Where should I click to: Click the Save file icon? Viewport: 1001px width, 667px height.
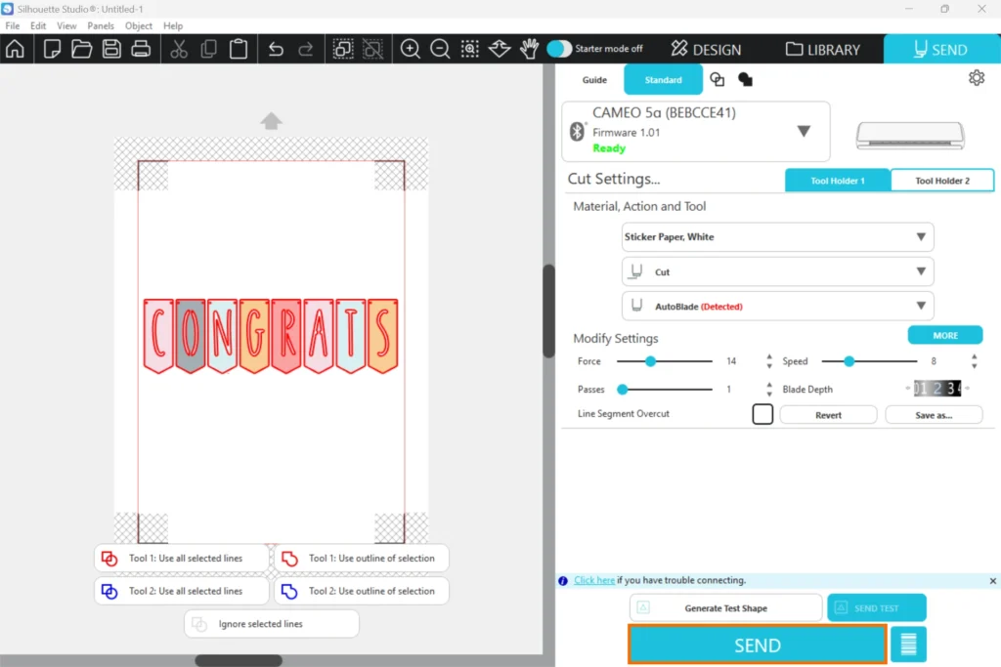point(111,49)
